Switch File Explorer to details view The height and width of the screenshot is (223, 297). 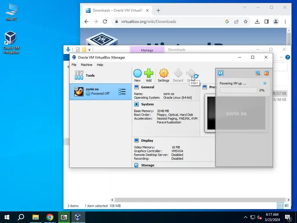click(280, 206)
